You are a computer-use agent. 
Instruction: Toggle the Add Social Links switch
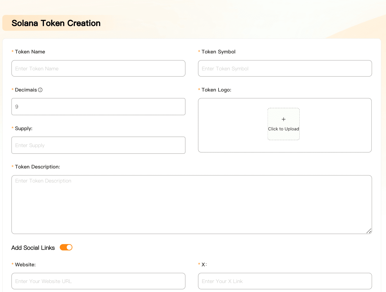click(x=66, y=247)
